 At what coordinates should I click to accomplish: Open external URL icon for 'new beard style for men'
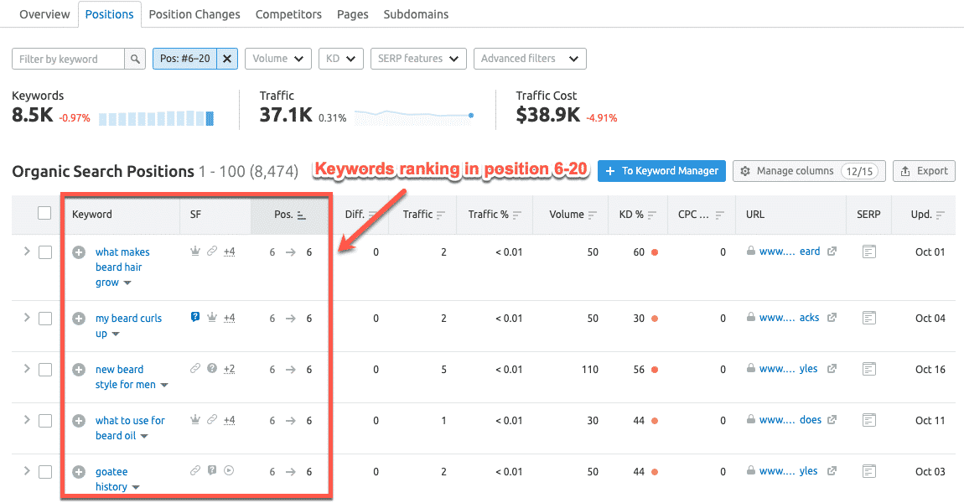(832, 369)
